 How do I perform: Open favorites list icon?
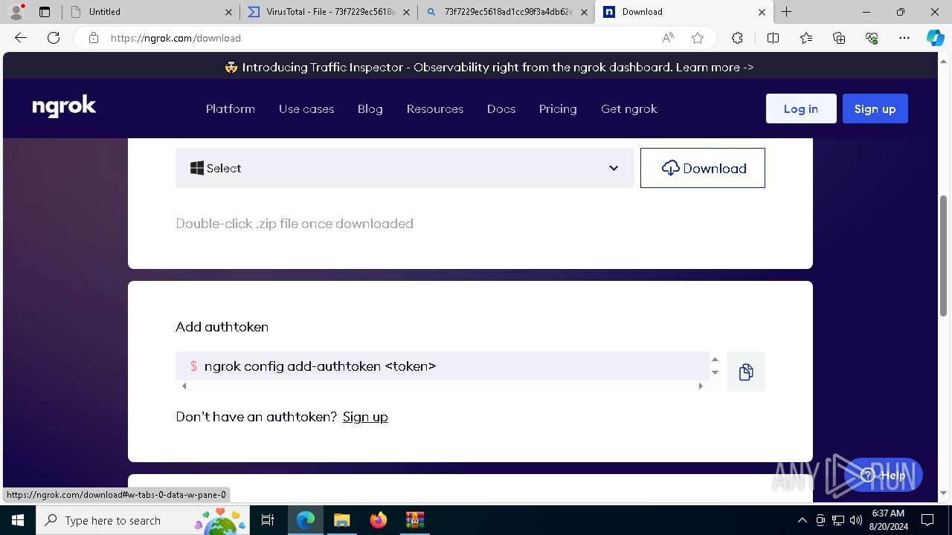point(806,38)
